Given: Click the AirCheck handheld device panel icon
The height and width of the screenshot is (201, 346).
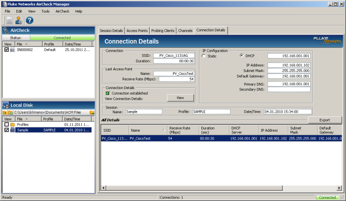Looking at the screenshot, I should pos(6,31).
